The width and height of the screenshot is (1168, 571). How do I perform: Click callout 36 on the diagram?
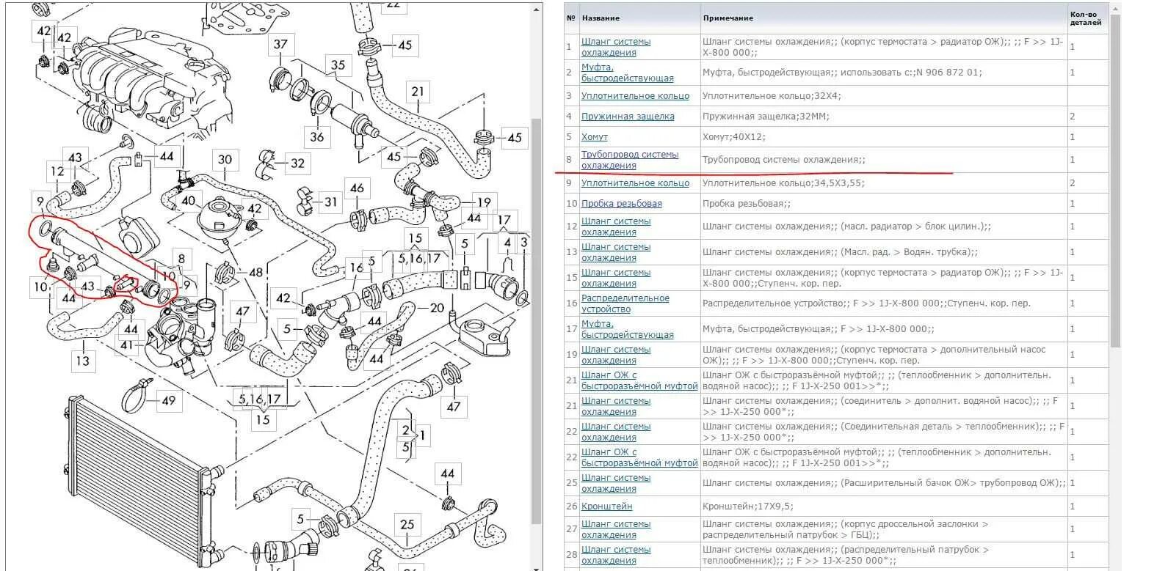(x=316, y=136)
